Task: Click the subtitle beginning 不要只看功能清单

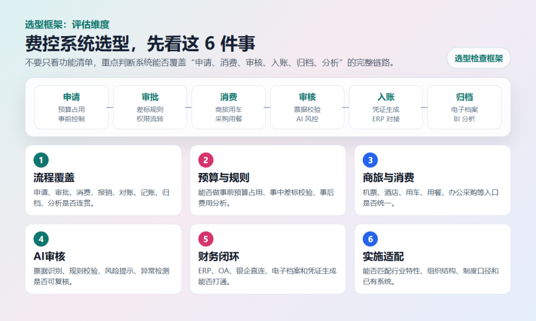Action: (210, 63)
